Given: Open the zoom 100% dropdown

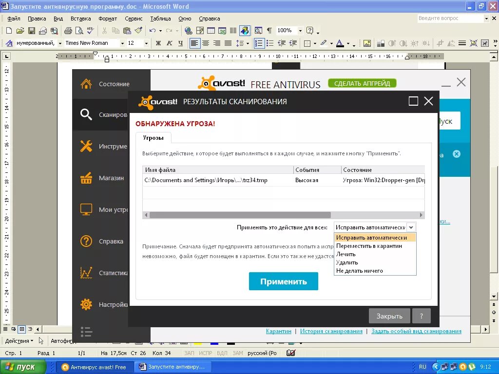Looking at the screenshot, I should click(300, 31).
